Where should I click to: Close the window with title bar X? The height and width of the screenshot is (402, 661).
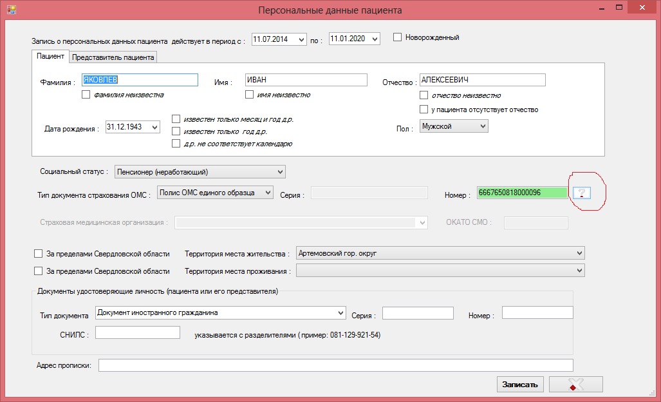(x=642, y=7)
